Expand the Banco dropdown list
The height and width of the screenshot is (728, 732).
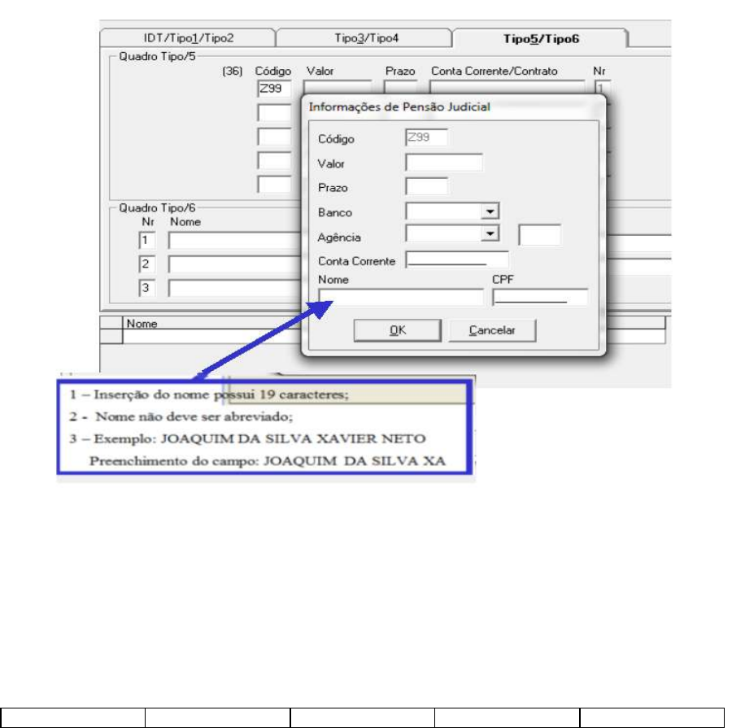point(489,211)
